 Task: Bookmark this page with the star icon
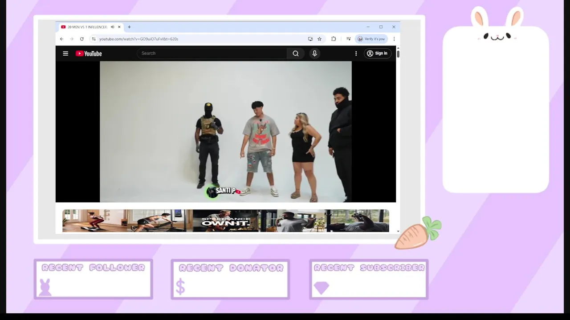pos(319,39)
